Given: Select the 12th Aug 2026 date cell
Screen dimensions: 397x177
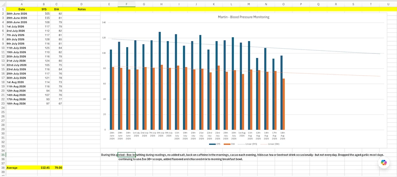Looking at the screenshot, I should (21, 91).
